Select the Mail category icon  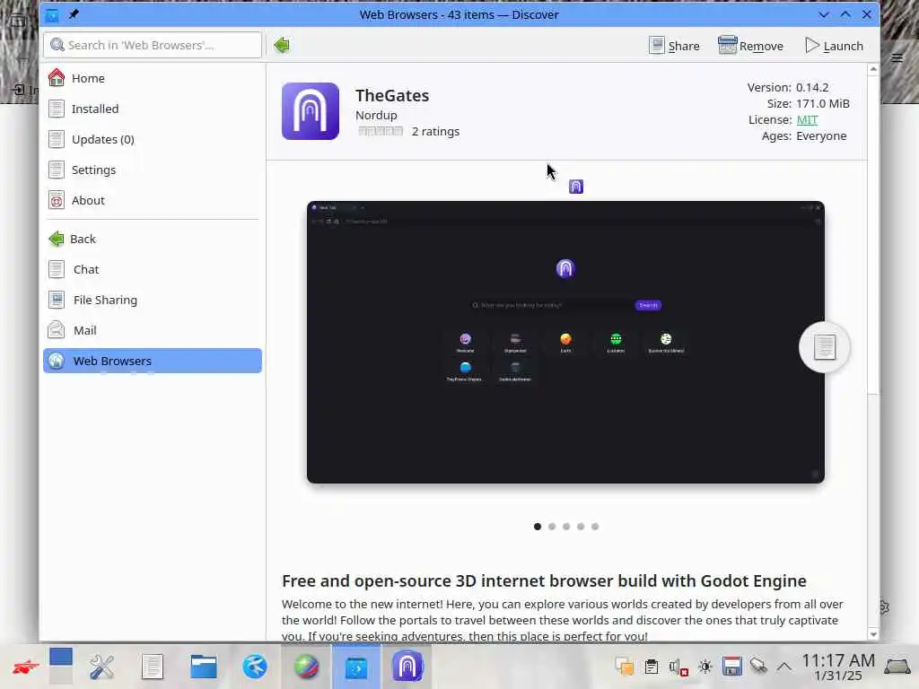(57, 330)
